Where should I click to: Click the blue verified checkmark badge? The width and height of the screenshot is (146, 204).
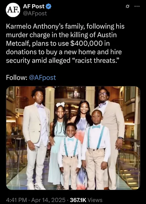pyautogui.click(x=49, y=6)
